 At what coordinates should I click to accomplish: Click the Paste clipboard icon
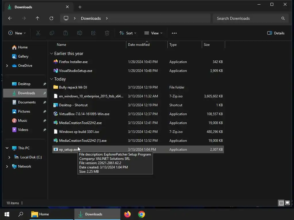coord(66,33)
